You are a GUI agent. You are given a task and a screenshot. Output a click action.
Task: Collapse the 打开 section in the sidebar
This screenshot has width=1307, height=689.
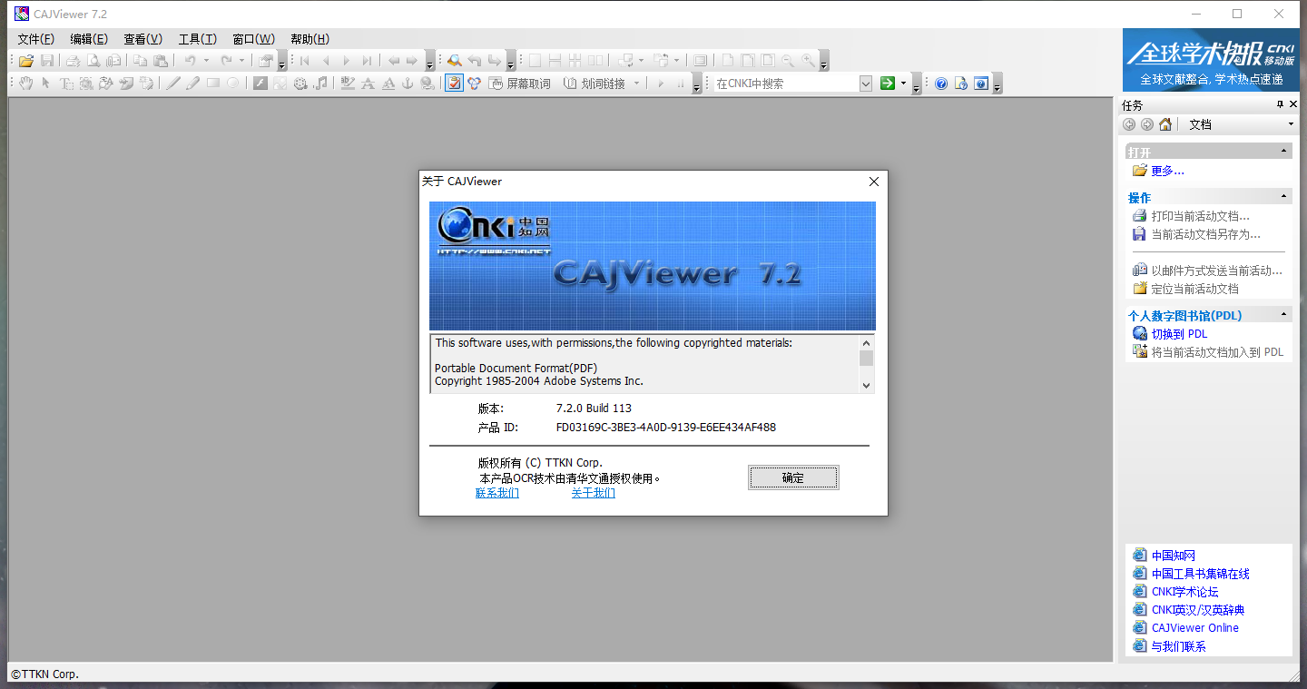click(1283, 150)
